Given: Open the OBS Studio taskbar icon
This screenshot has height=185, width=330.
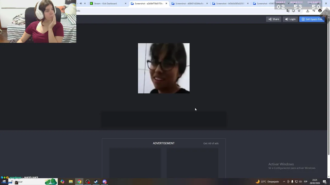Looking at the screenshot, I should [88, 182].
